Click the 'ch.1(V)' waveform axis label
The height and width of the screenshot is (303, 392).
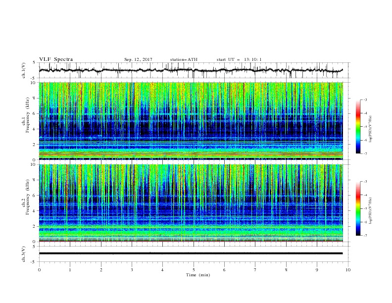point(24,70)
